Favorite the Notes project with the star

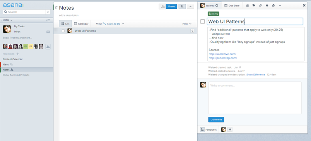point(56,7)
